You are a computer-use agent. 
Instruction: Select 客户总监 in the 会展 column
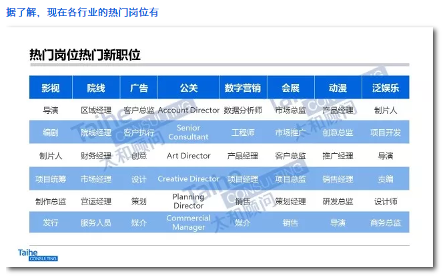pyautogui.click(x=290, y=156)
